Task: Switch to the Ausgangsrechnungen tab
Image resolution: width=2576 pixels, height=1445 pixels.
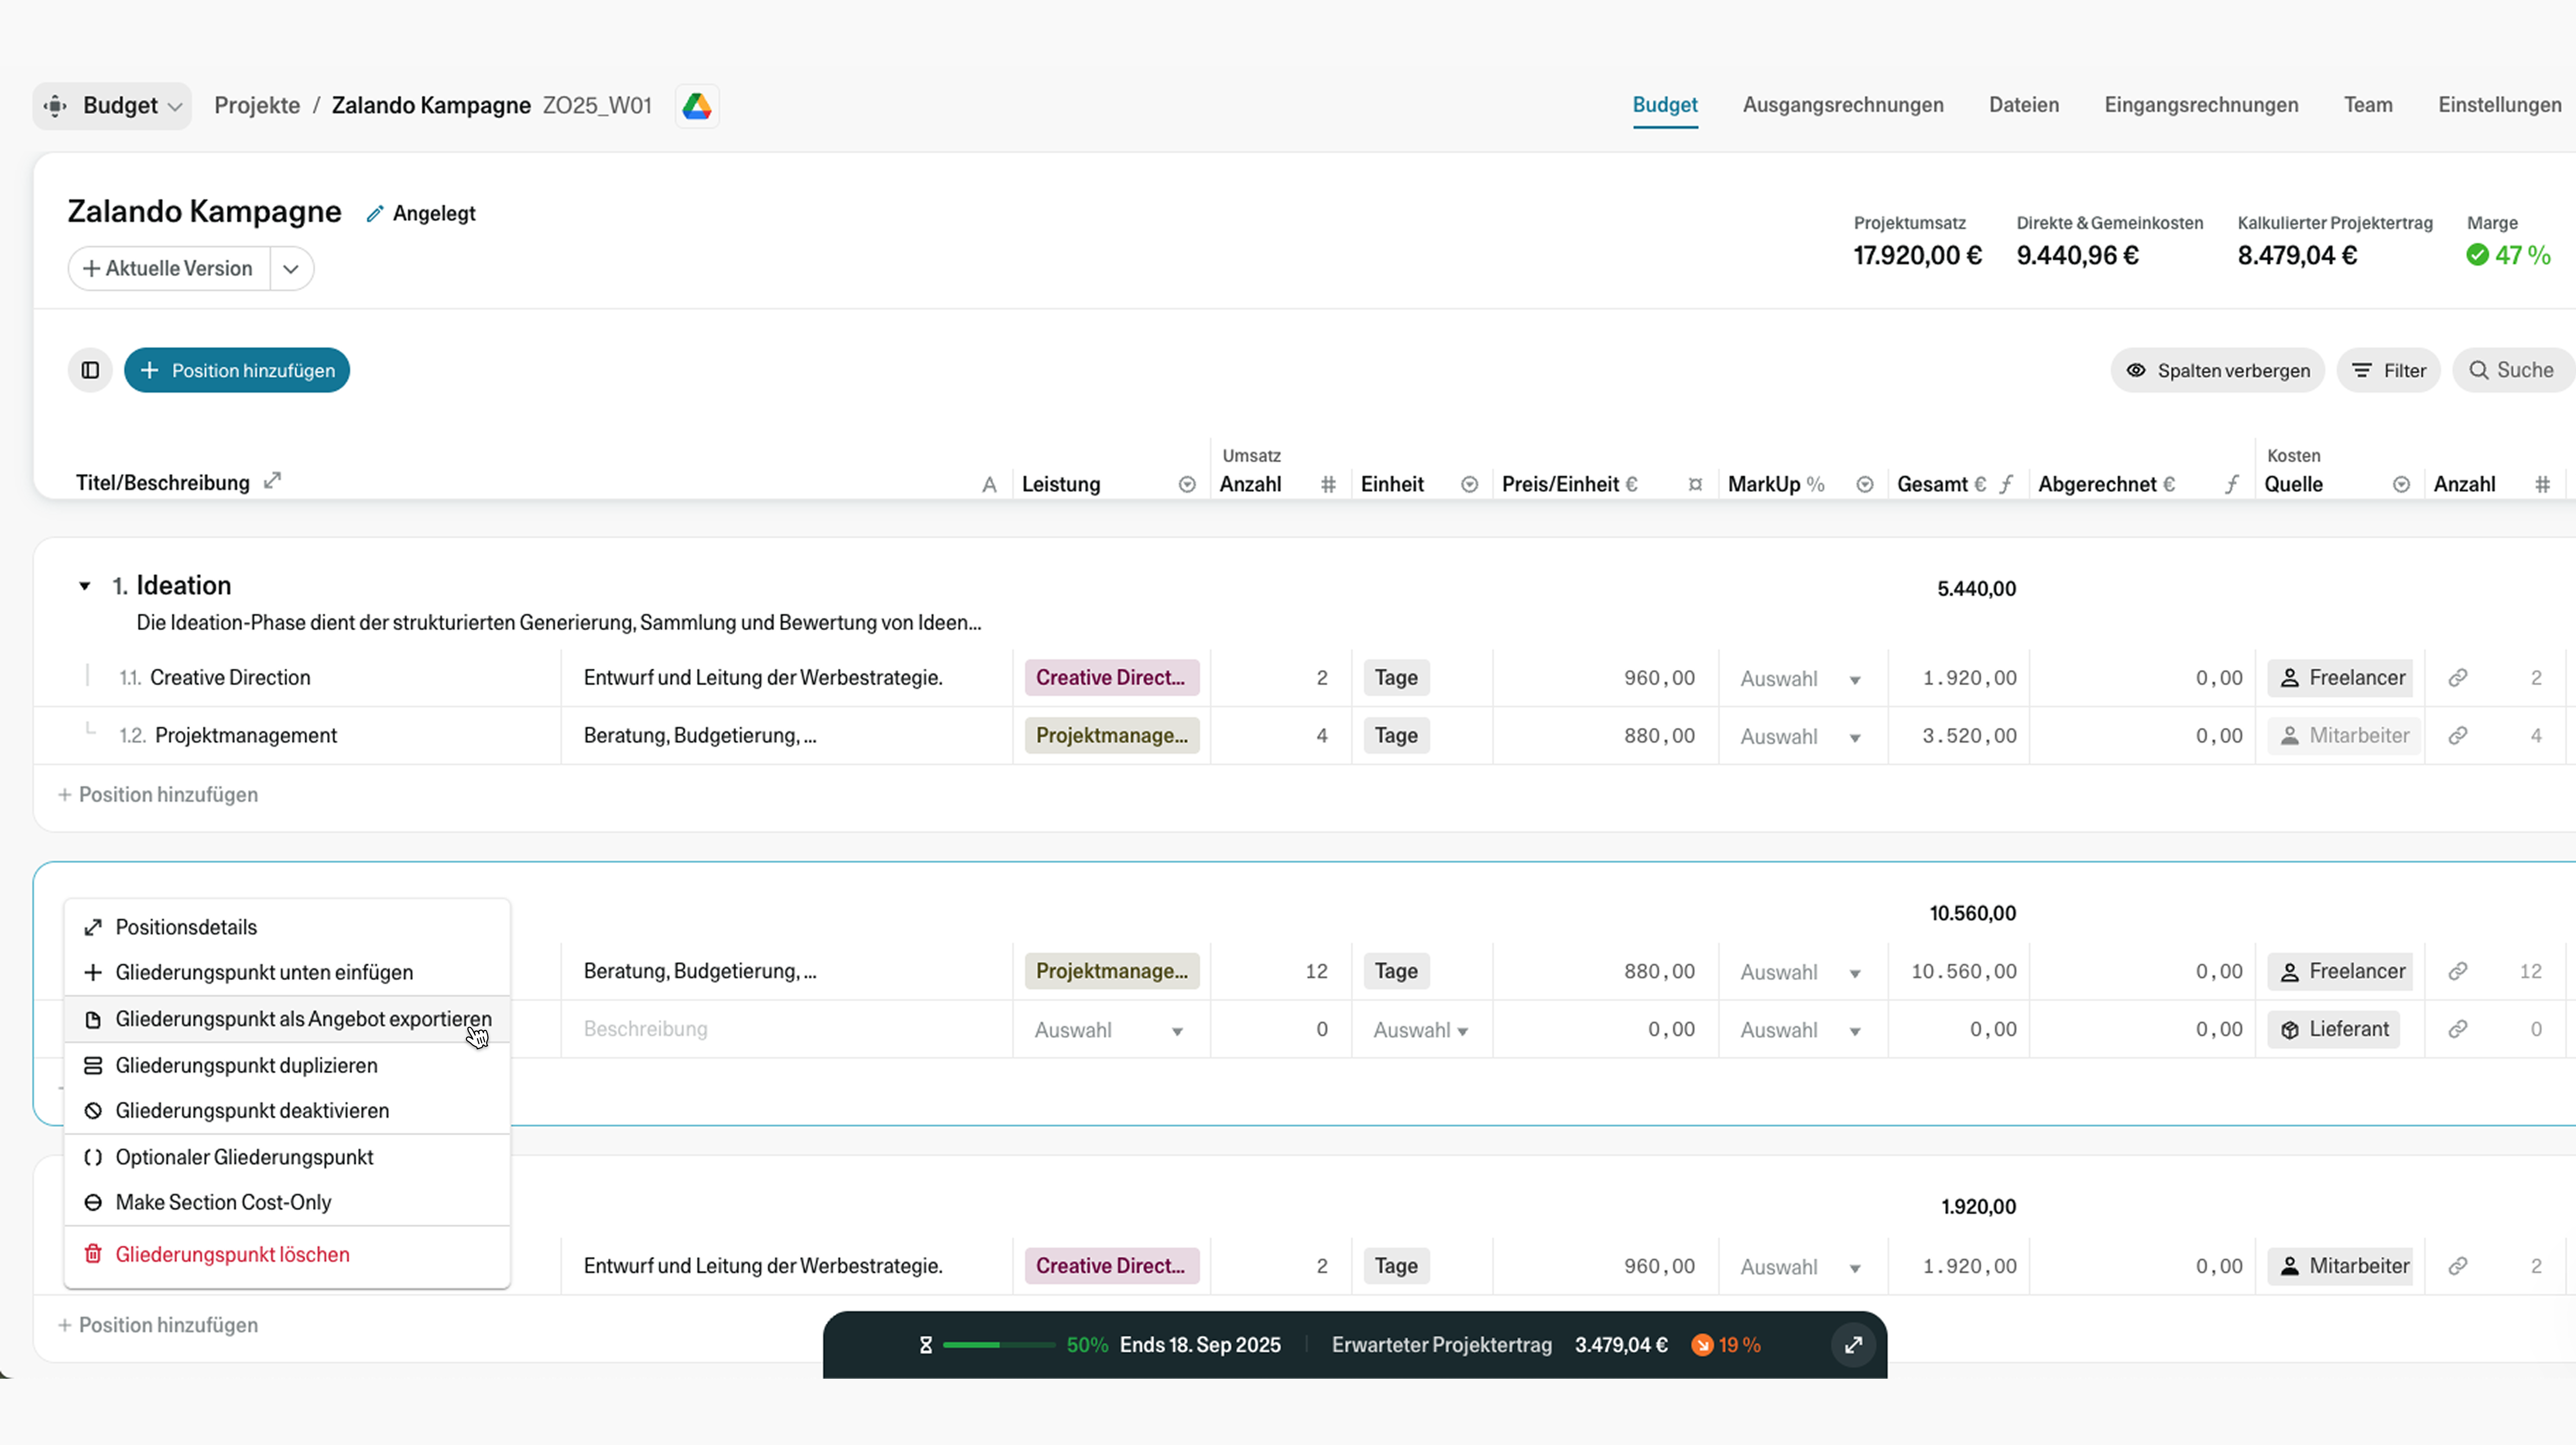Action: click(x=1843, y=105)
